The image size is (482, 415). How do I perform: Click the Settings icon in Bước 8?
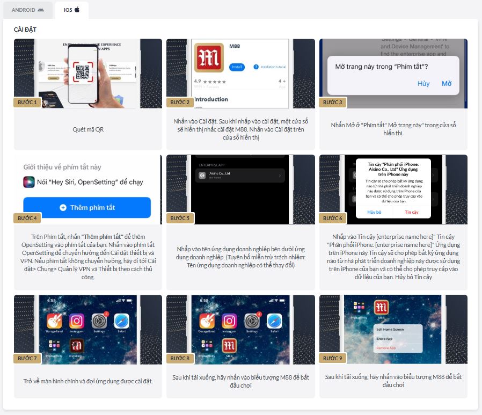[252, 321]
